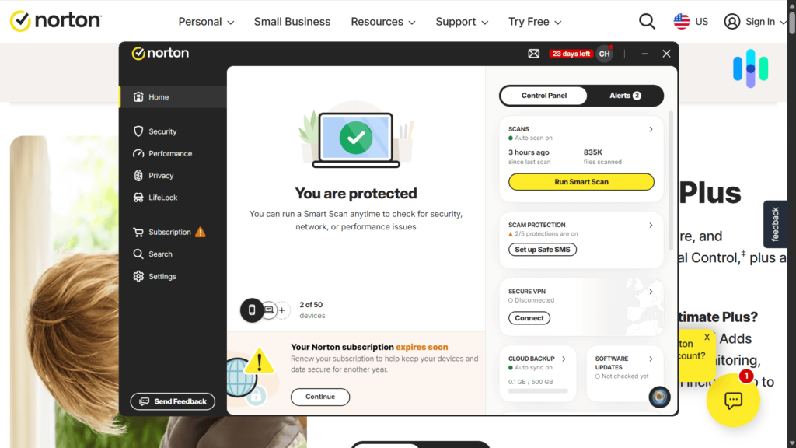Expand the Scans card chevron

click(651, 130)
